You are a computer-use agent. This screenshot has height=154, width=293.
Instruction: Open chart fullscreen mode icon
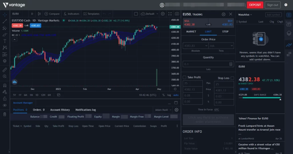(170, 14)
